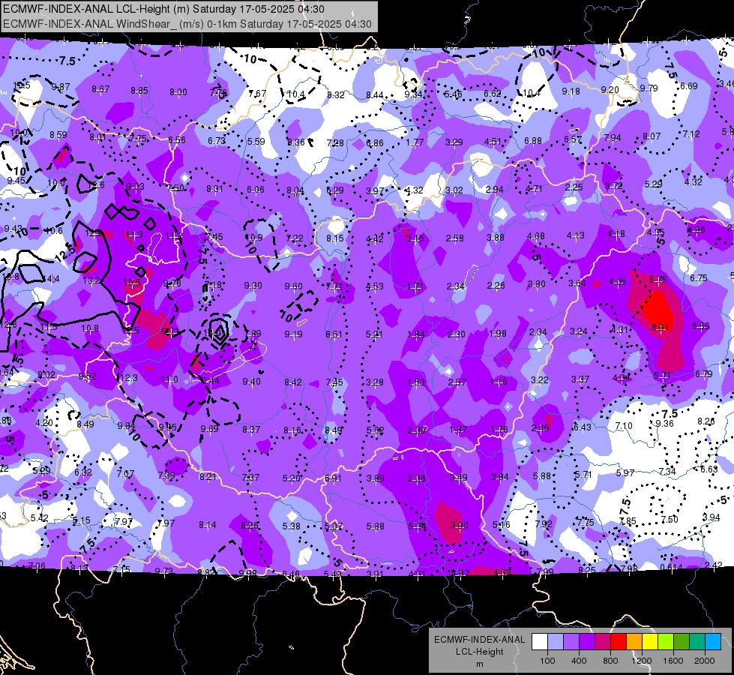Click the map value '7.34'

tap(667, 471)
